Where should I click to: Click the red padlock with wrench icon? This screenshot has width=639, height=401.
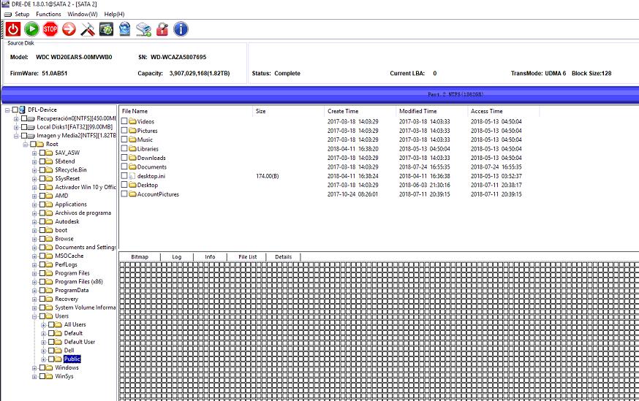coord(162,29)
